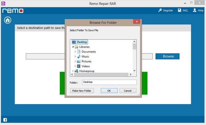Cancel the Browse For Folder dialog

[x=128, y=91]
